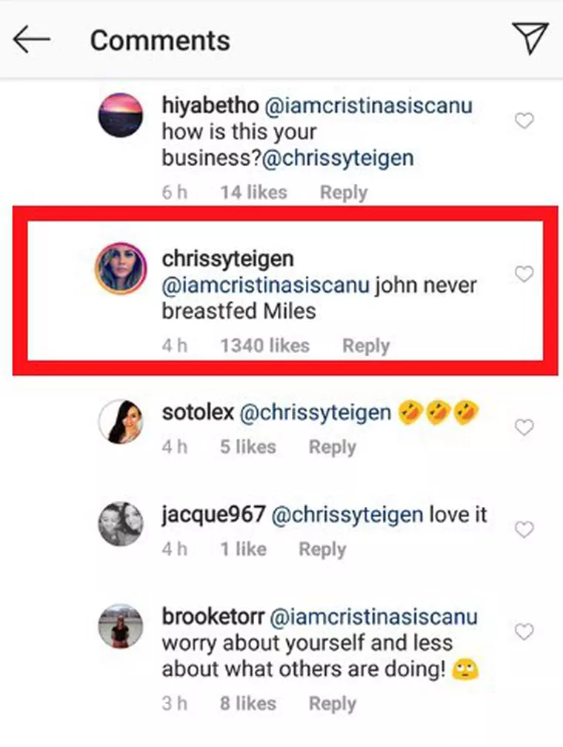This screenshot has width=563, height=747.
Task: View the 14 likes on hiyabetho's comment
Action: pos(253,191)
